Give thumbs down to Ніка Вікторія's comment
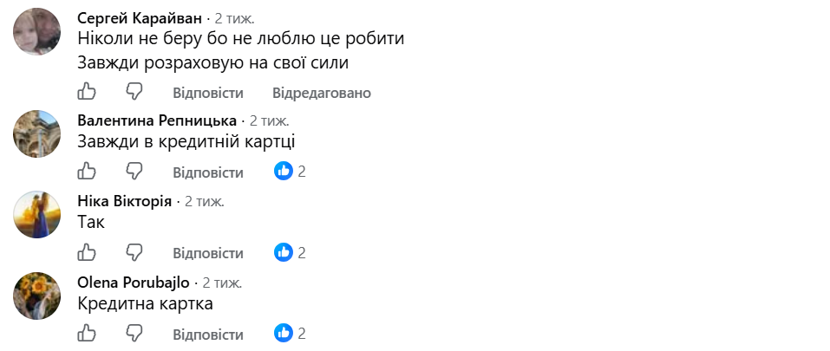 [x=134, y=253]
